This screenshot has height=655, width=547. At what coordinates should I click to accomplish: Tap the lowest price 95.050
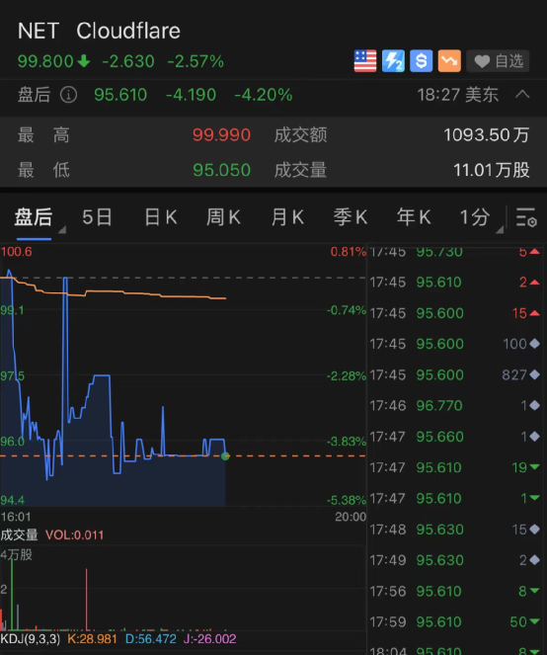pos(221,170)
